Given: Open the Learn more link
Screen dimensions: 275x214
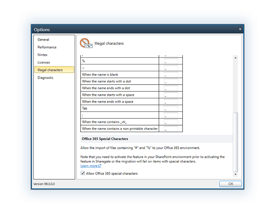Looking at the screenshot, I should (x=91, y=166).
